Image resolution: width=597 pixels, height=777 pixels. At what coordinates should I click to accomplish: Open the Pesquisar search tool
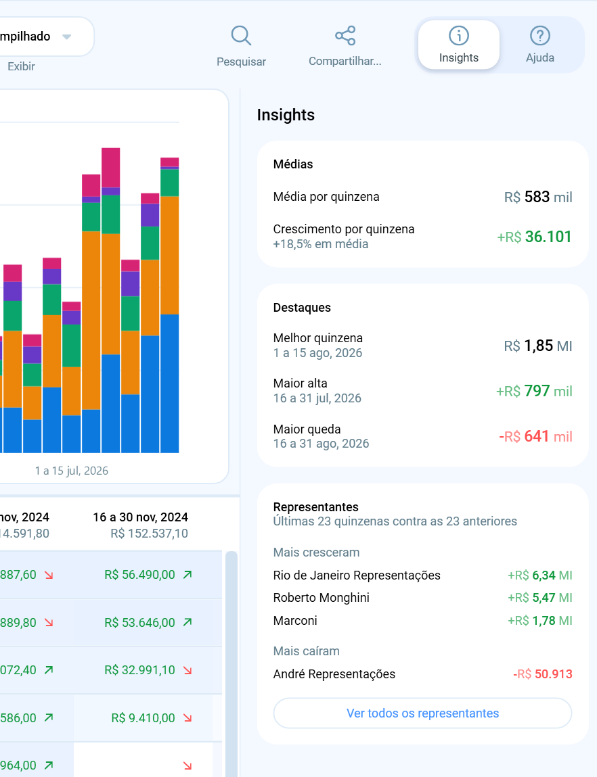click(x=241, y=46)
